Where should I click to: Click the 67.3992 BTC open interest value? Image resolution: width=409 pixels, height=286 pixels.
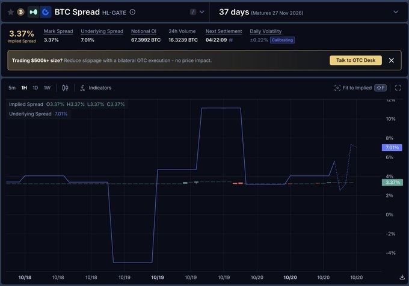(x=146, y=40)
